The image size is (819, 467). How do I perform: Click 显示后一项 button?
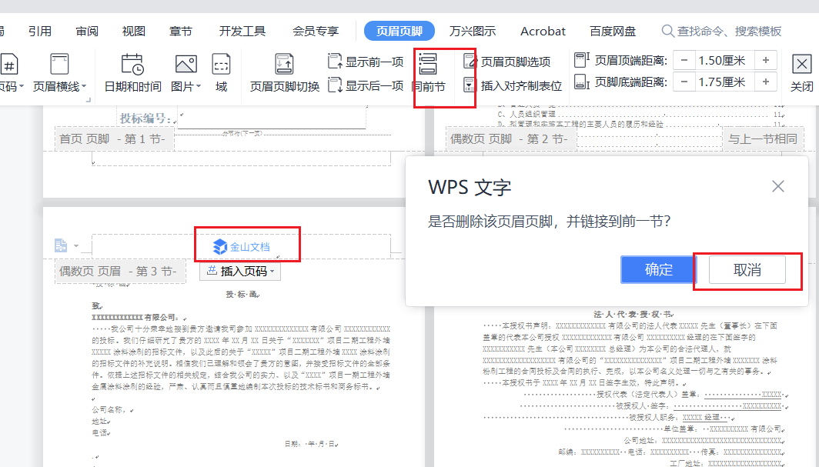pos(366,85)
